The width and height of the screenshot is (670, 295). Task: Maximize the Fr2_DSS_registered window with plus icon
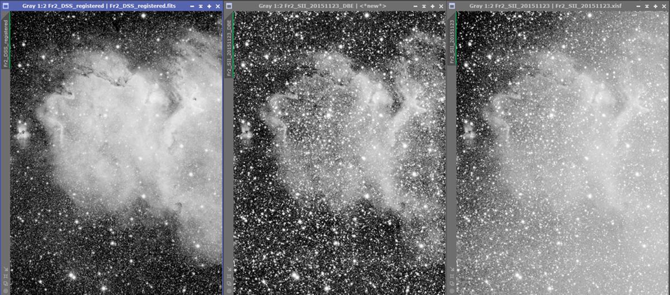coord(209,6)
